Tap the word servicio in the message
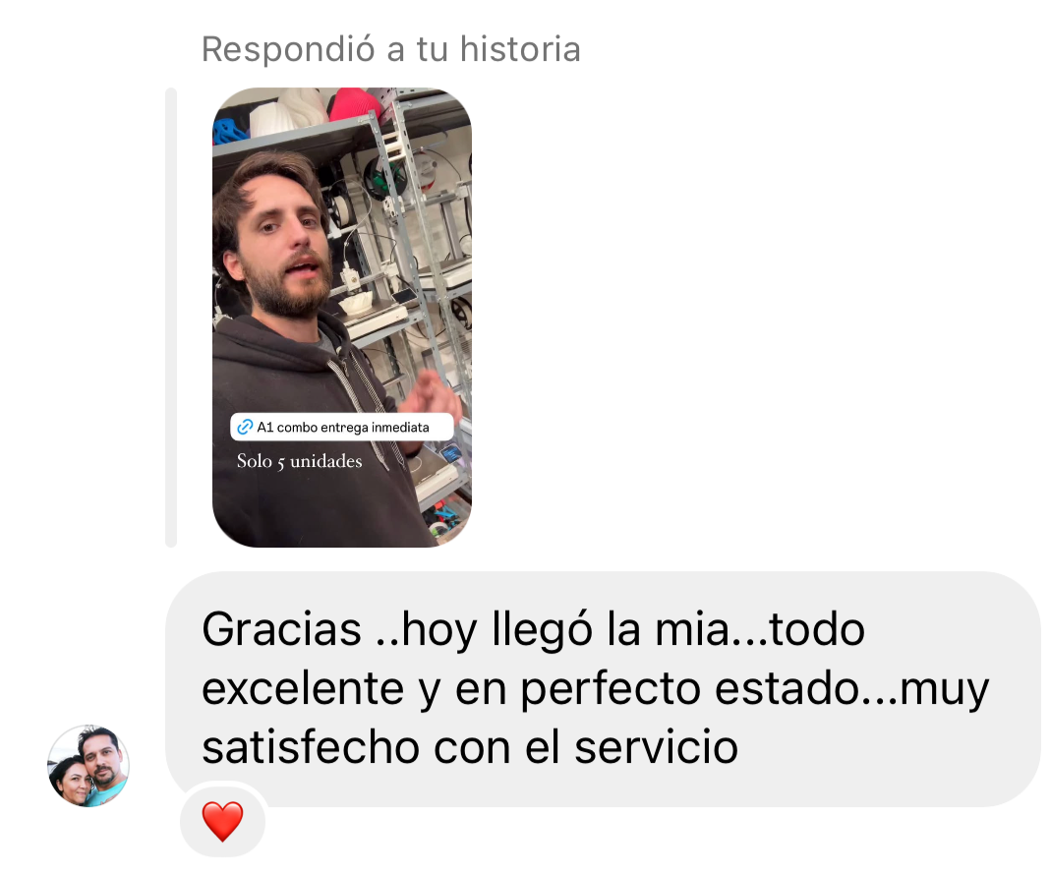Viewport: 1050px width, 873px height. point(657,747)
